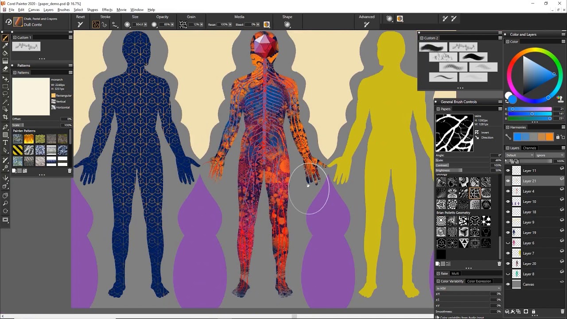Select the Layer Adjuster tool
567x319 pixels.
point(5,78)
